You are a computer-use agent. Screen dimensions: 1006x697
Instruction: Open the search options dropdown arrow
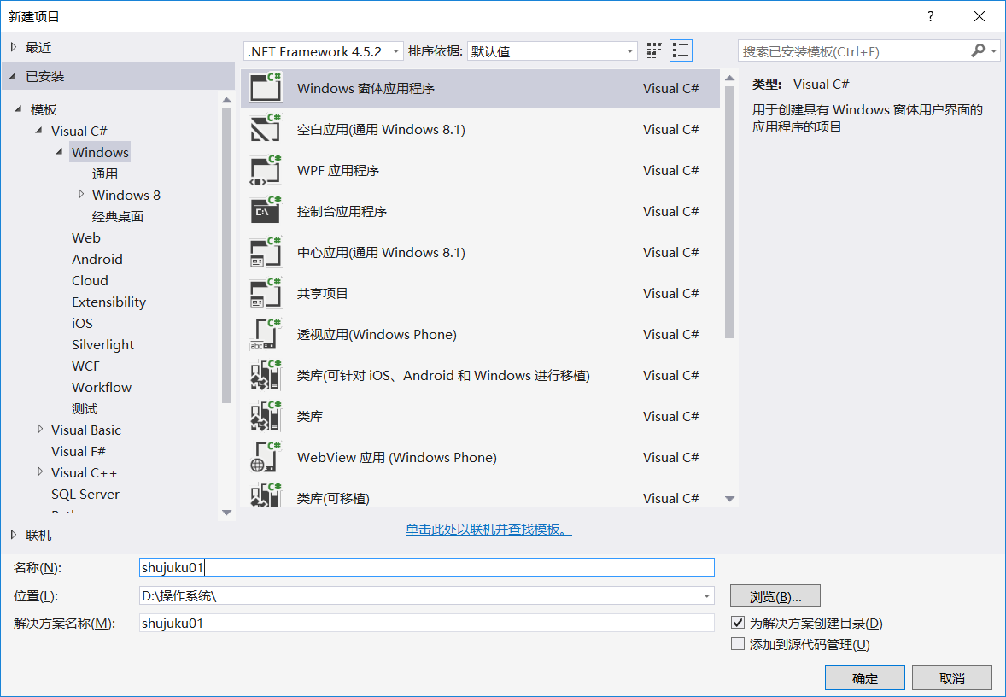pos(994,50)
